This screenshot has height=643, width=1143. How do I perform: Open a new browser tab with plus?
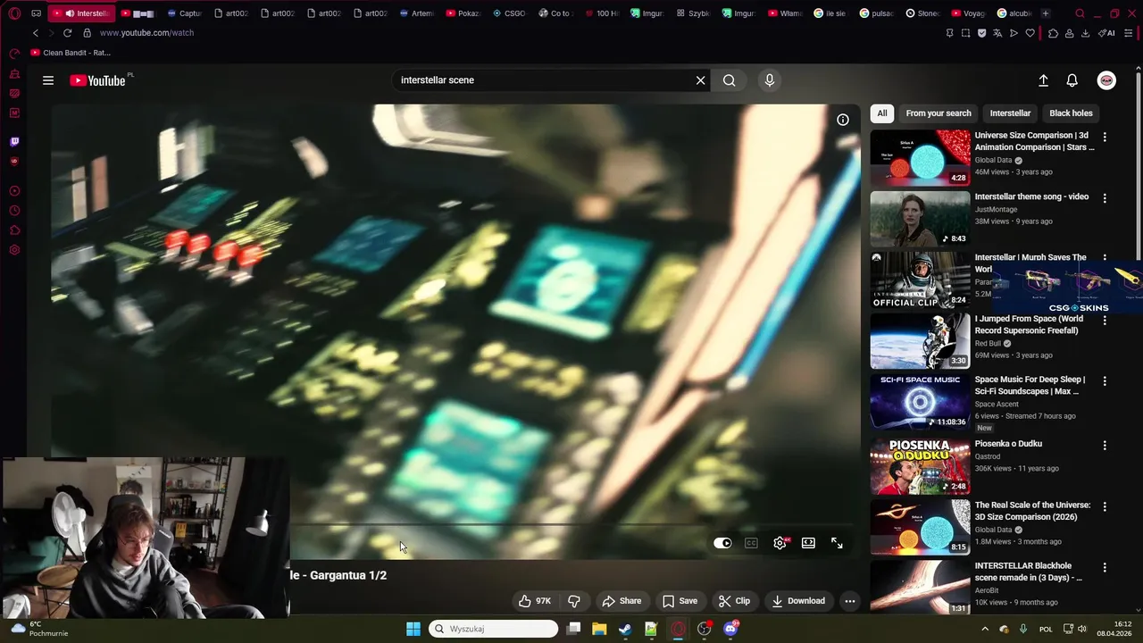tap(1046, 13)
